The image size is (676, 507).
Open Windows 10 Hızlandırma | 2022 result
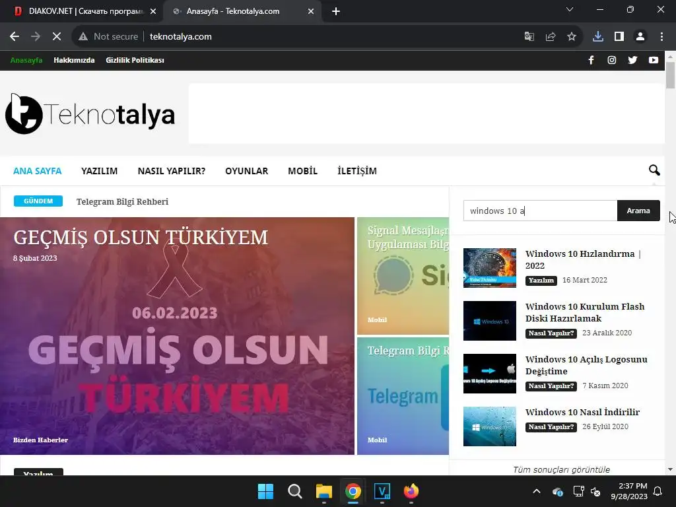583,259
